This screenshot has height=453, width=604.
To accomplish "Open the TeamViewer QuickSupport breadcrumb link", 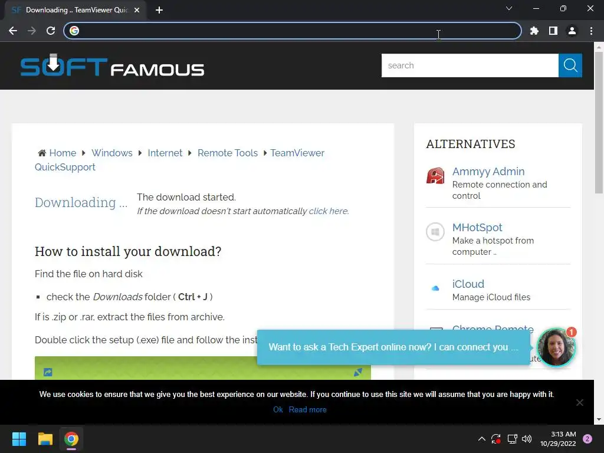I will tap(297, 153).
